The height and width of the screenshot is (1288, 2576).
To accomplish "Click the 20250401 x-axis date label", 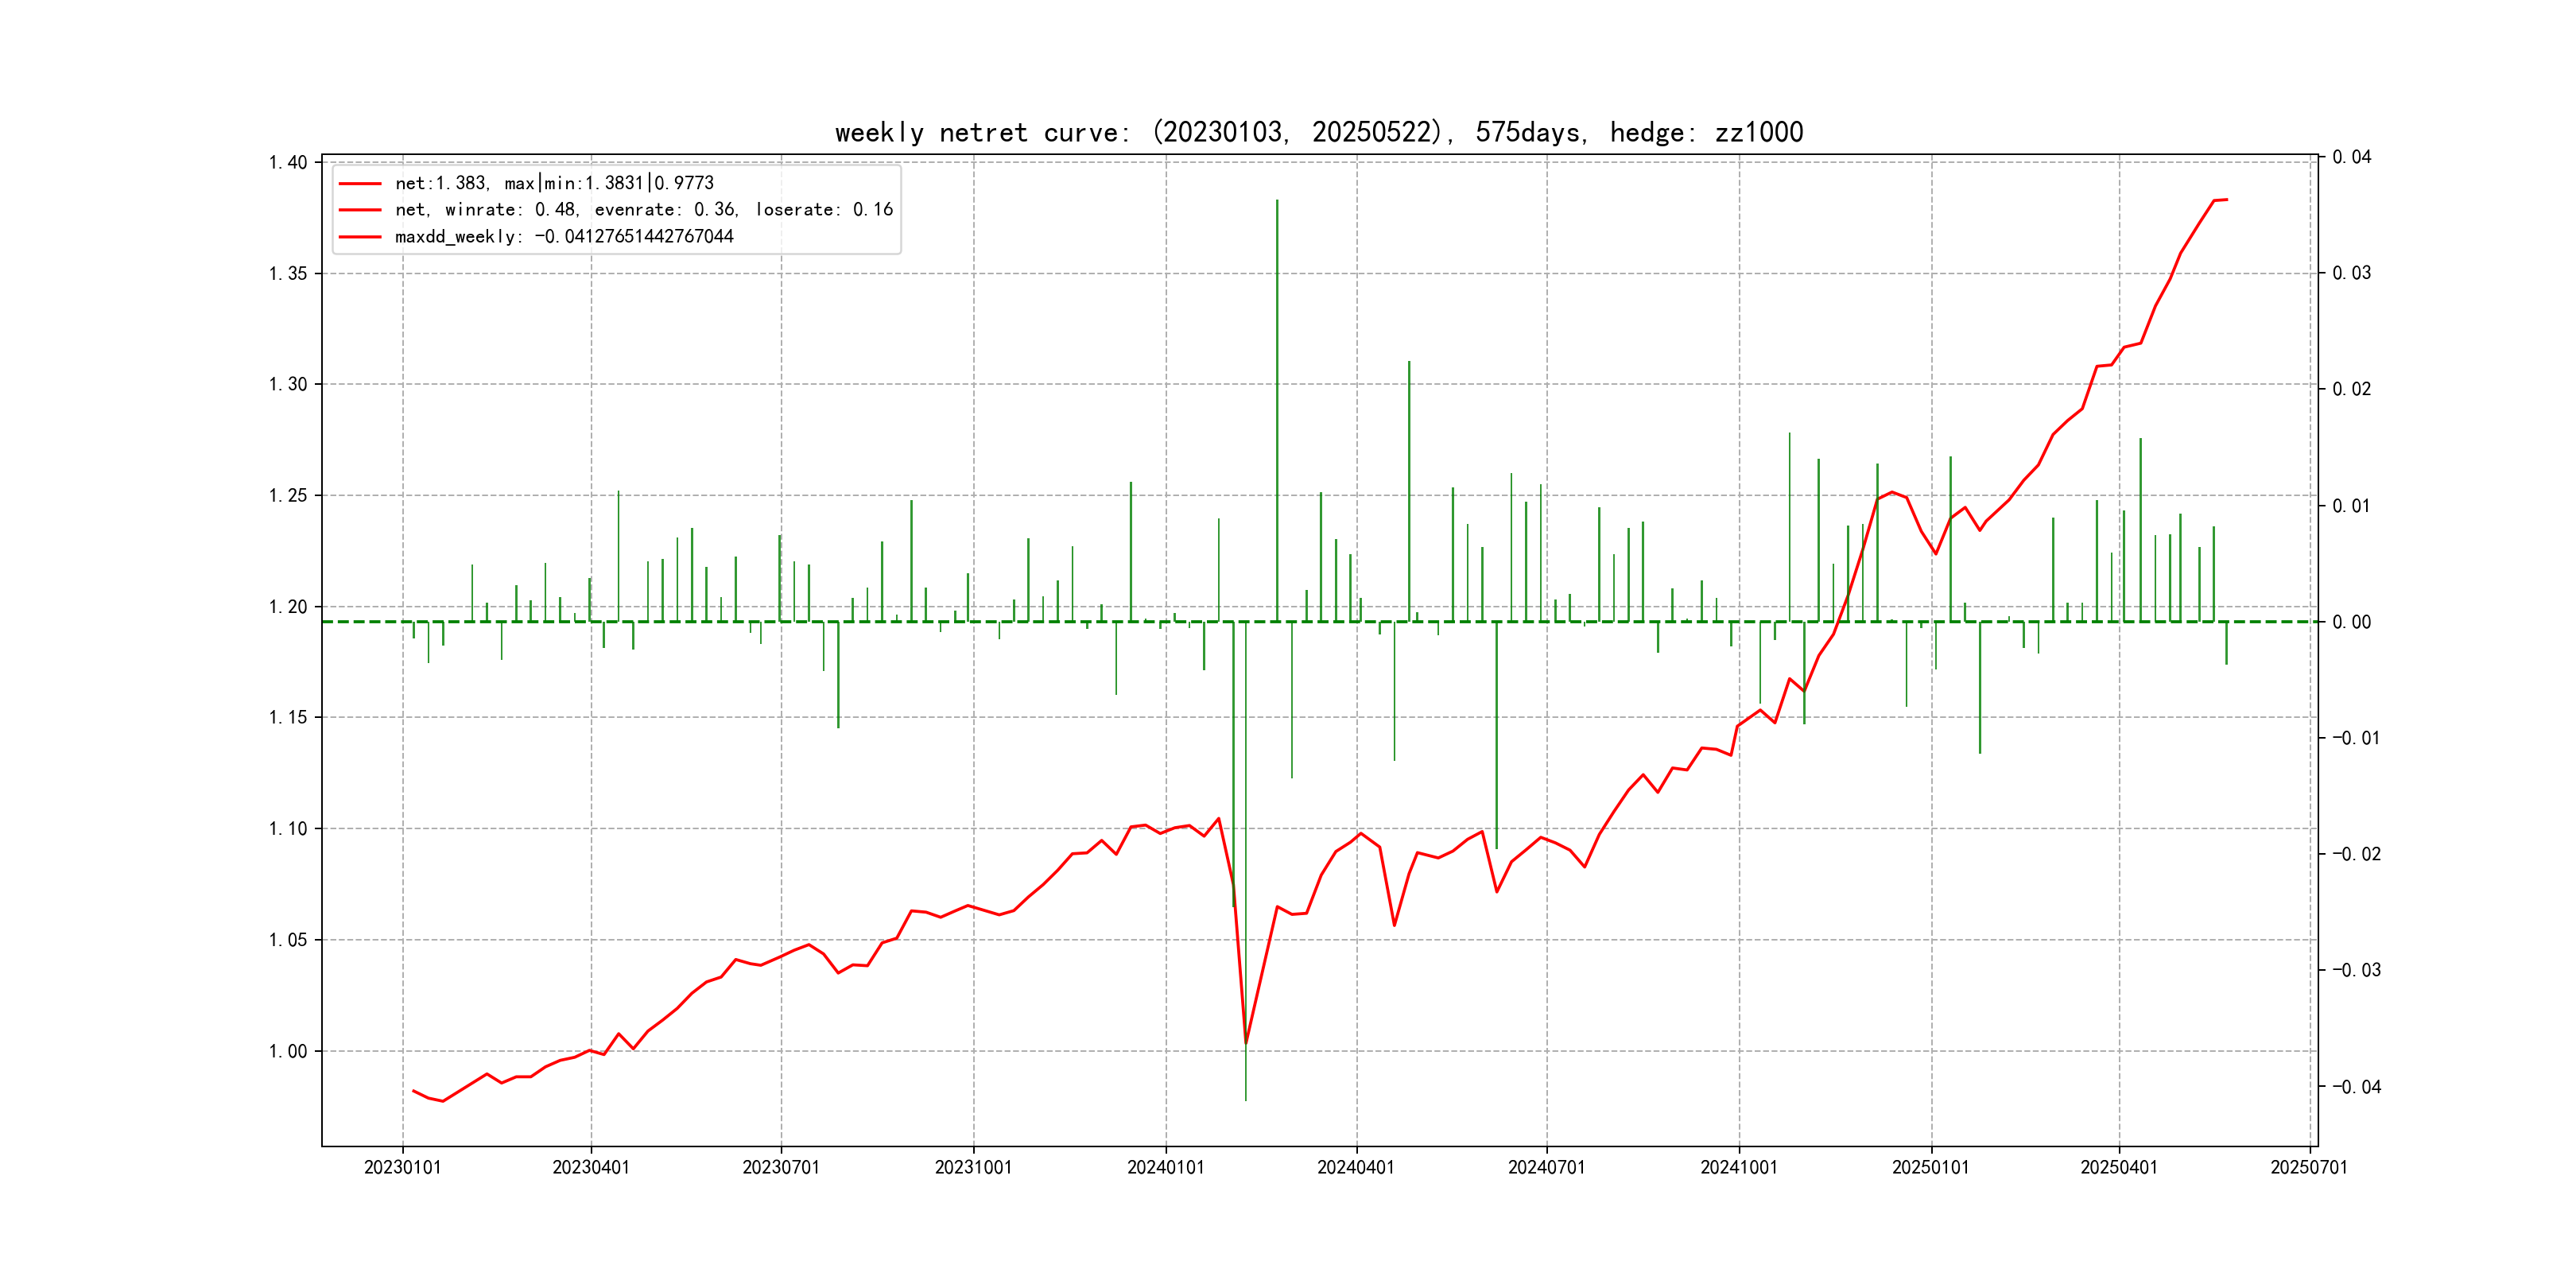I will click(2118, 1167).
